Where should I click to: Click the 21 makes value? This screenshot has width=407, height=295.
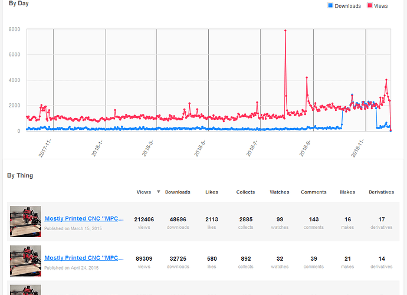pyautogui.click(x=347, y=258)
